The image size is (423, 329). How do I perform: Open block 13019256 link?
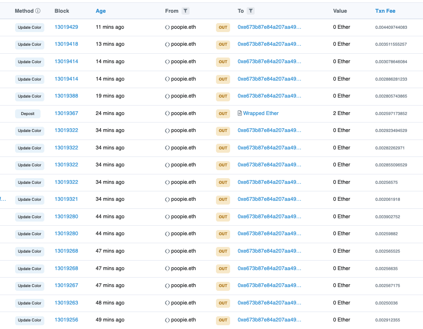tap(66, 320)
